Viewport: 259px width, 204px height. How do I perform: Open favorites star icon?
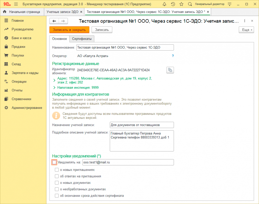click(181, 4)
